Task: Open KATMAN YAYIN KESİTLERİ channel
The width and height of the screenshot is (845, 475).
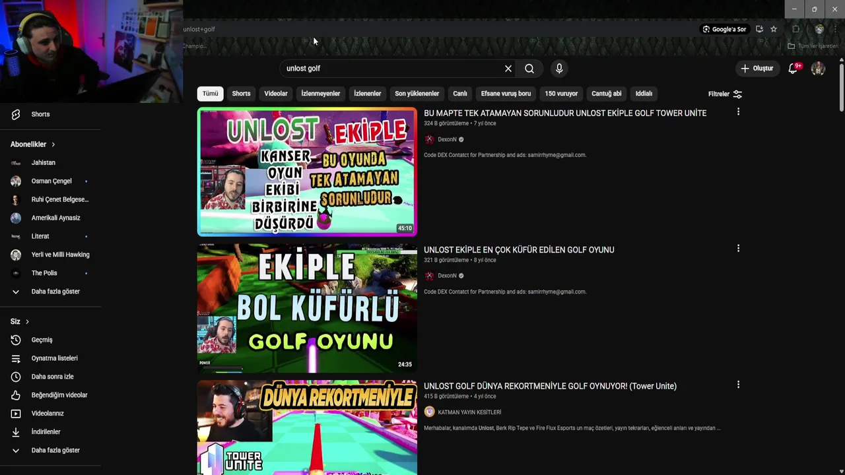Action: click(469, 412)
